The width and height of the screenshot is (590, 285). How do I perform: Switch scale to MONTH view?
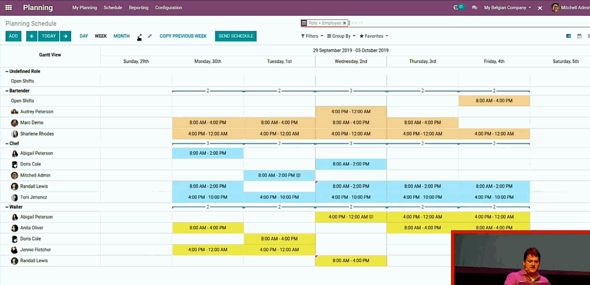click(121, 36)
